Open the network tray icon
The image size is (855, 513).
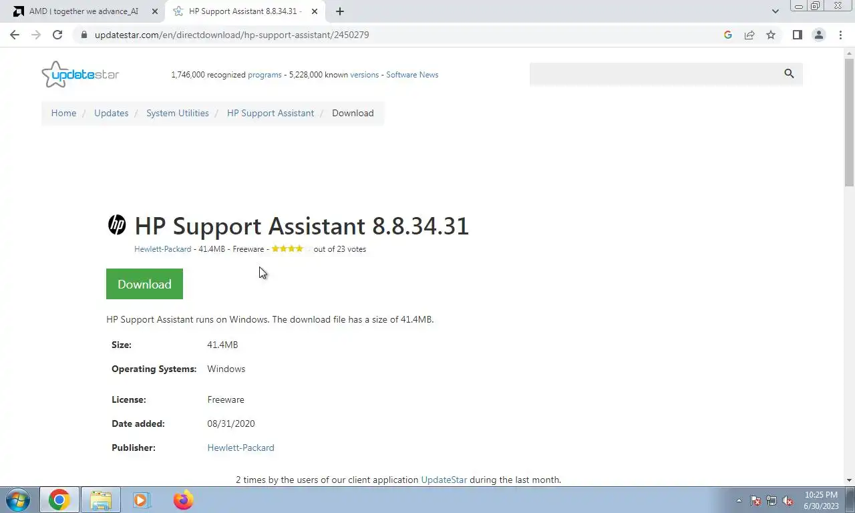[x=772, y=500]
